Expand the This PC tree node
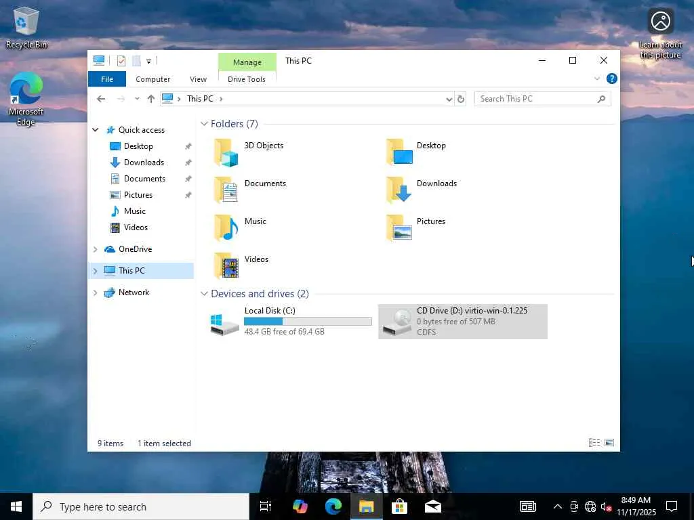 point(95,271)
